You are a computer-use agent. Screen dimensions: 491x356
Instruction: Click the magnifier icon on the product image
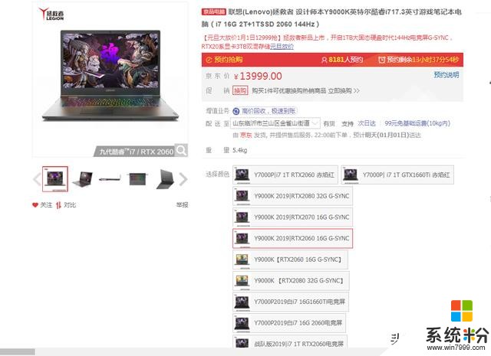pos(181,150)
